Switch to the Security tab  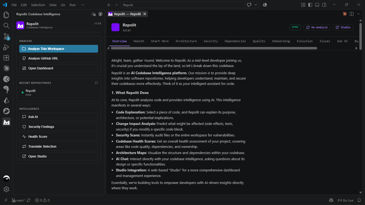pyautogui.click(x=211, y=41)
